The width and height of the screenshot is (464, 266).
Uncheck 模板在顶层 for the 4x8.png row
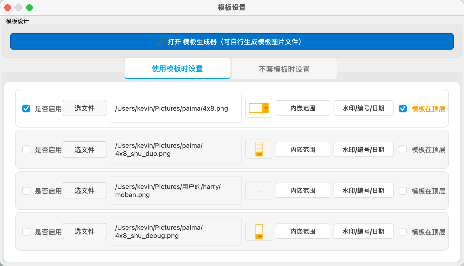coord(403,108)
